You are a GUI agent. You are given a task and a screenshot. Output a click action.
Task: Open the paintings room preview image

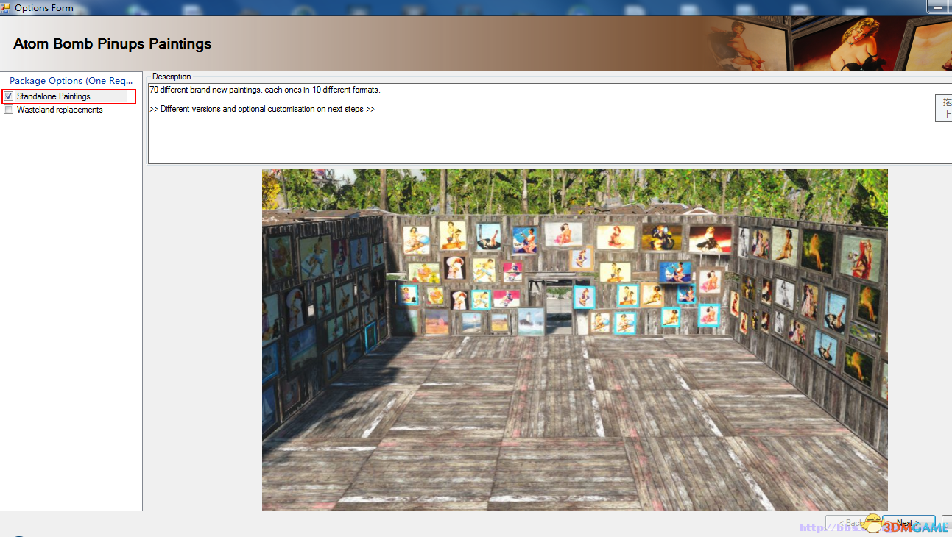click(x=575, y=340)
